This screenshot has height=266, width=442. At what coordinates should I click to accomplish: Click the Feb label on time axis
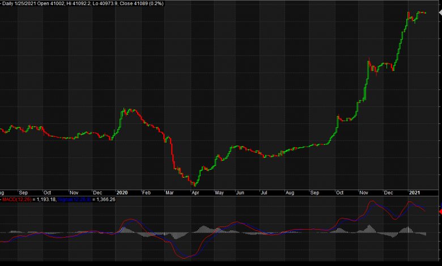tap(146, 193)
